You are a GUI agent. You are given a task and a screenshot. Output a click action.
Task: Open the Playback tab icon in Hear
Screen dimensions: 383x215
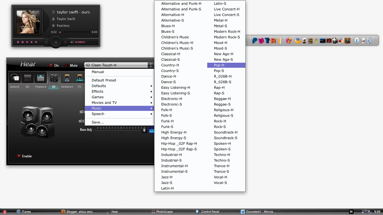click(x=41, y=78)
